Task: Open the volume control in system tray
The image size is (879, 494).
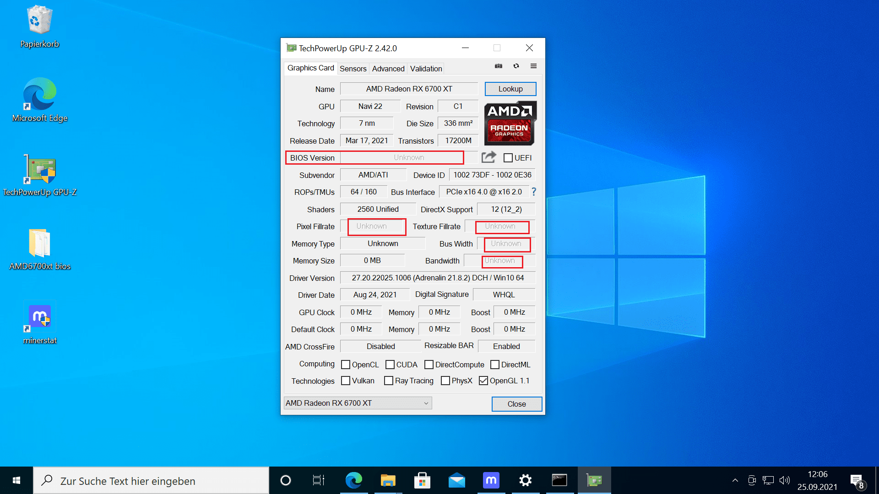Action: tap(785, 480)
